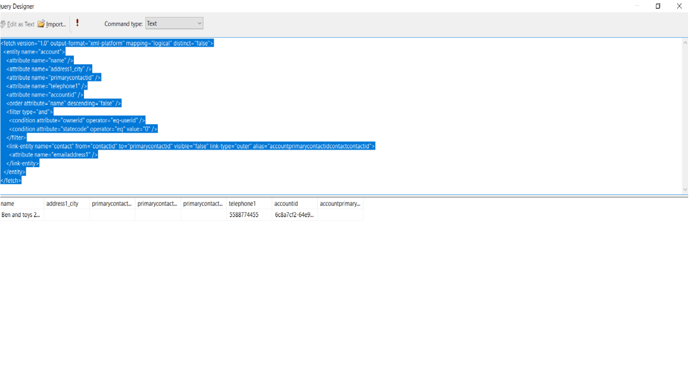
Task: Click the Edit as Text label
Action: [x=19, y=23]
